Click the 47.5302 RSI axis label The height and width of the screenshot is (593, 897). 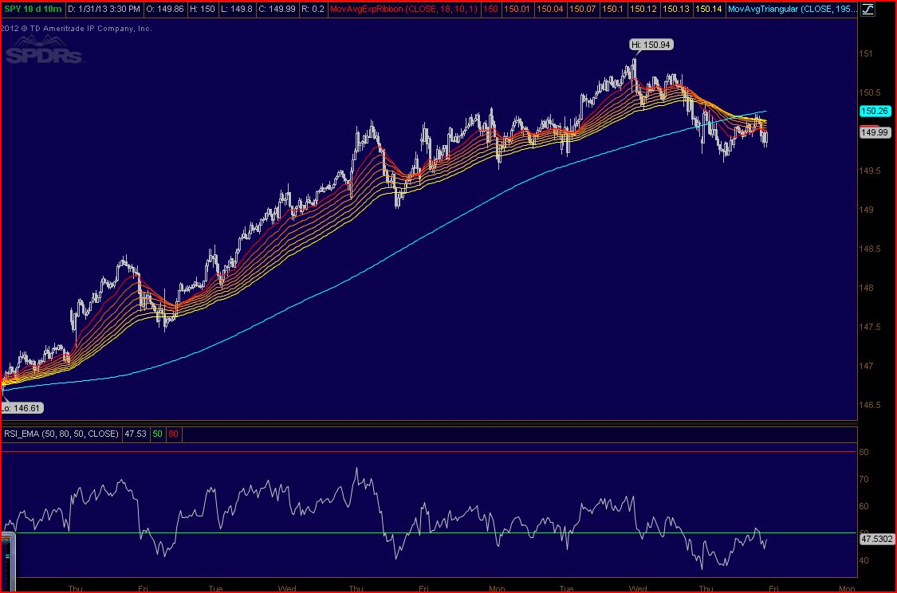(x=877, y=539)
